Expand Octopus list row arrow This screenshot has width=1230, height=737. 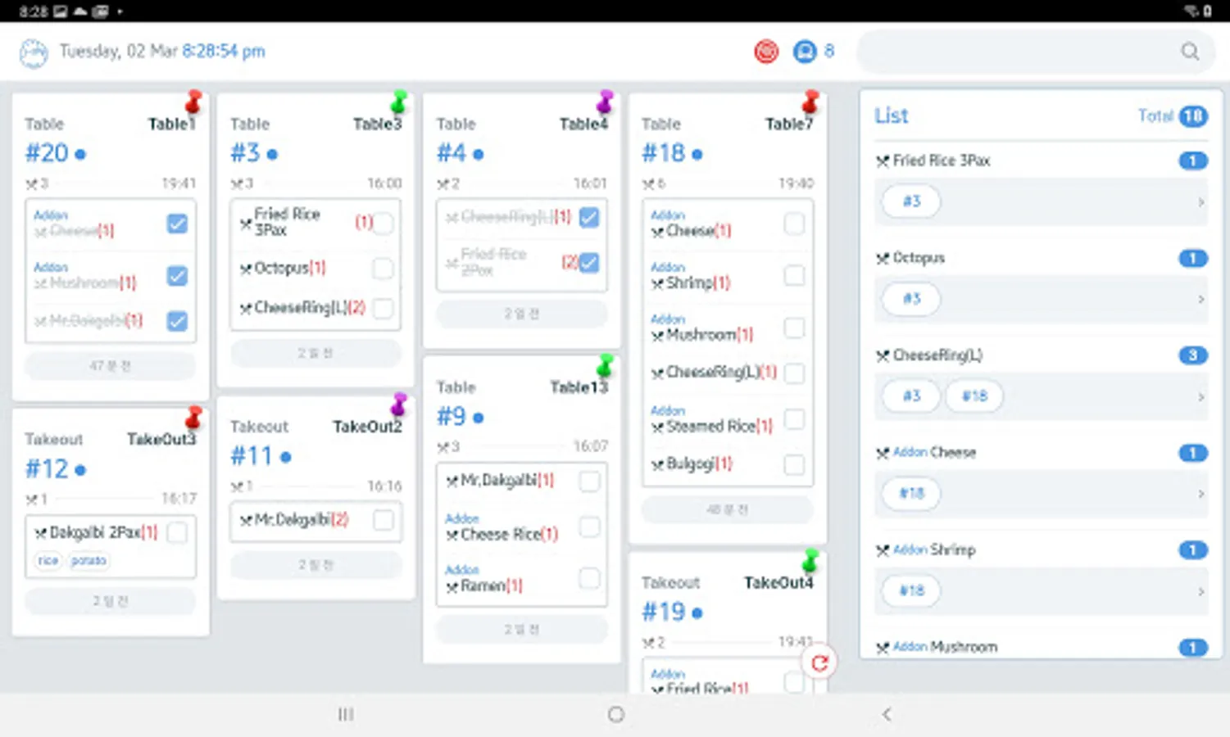point(1200,299)
